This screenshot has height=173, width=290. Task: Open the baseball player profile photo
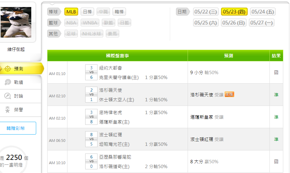(16, 22)
